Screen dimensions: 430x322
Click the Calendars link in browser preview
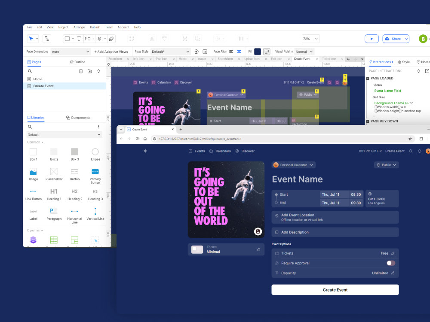[x=220, y=151]
